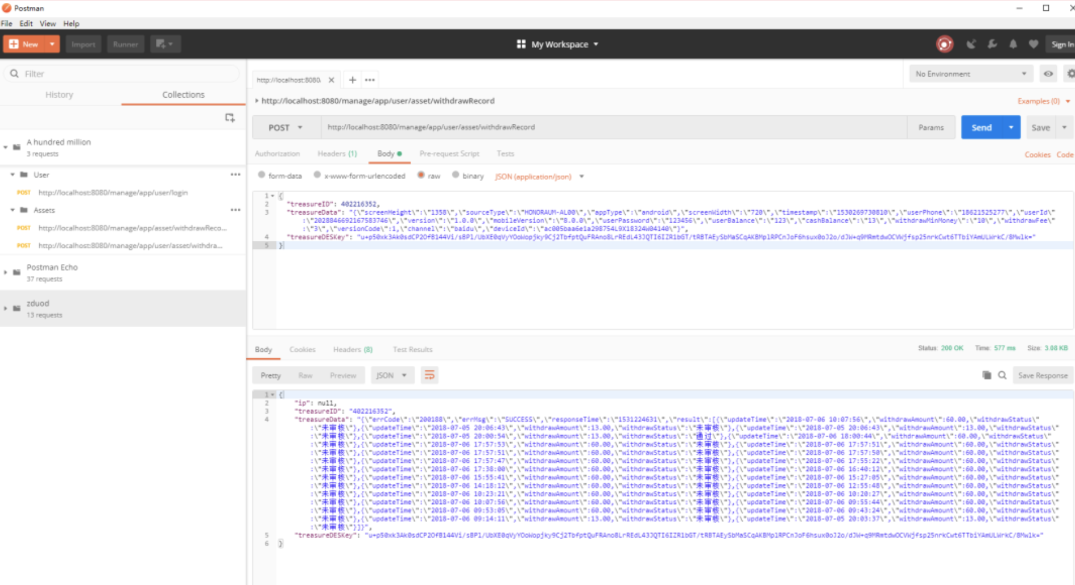Click the Save Response button
This screenshot has height=585, width=1075.
tap(1043, 375)
